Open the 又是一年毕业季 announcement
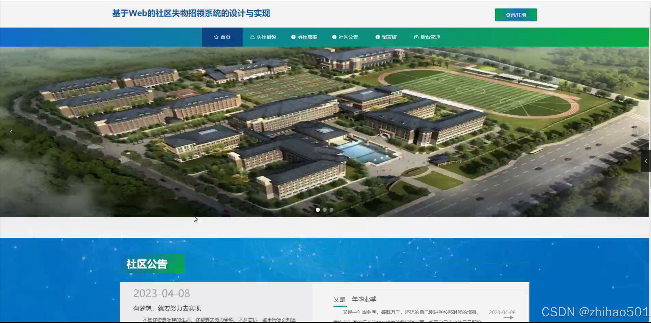The height and width of the screenshot is (323, 651). (x=355, y=299)
